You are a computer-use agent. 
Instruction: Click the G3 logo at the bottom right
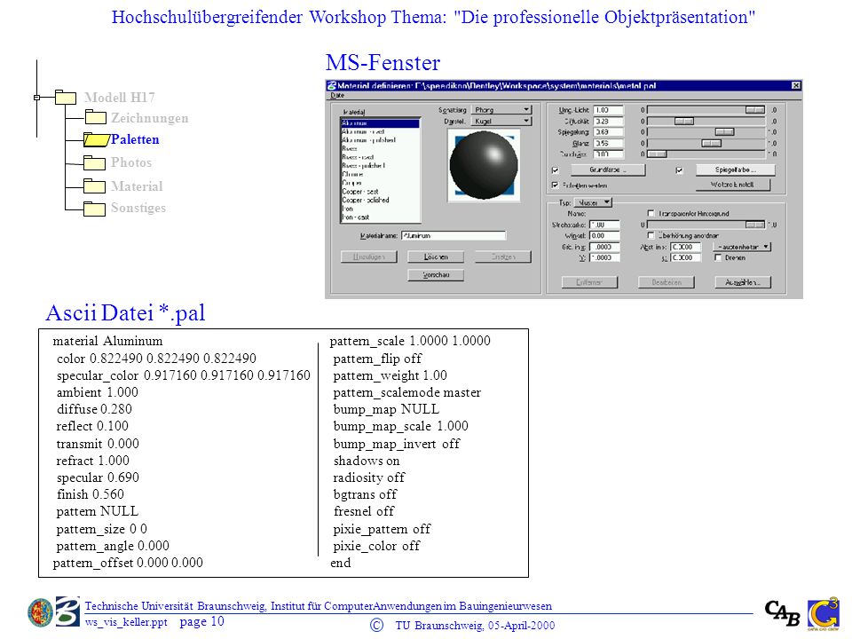click(x=824, y=614)
